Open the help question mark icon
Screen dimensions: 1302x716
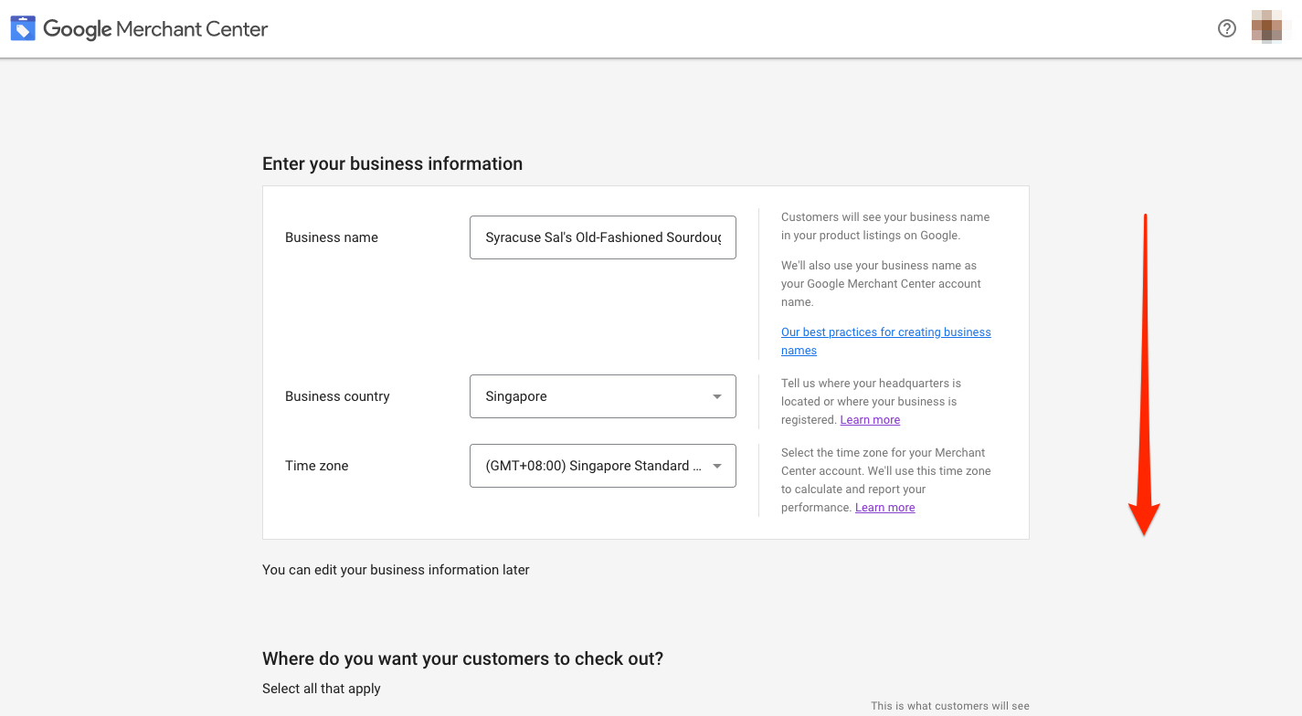click(x=1227, y=28)
